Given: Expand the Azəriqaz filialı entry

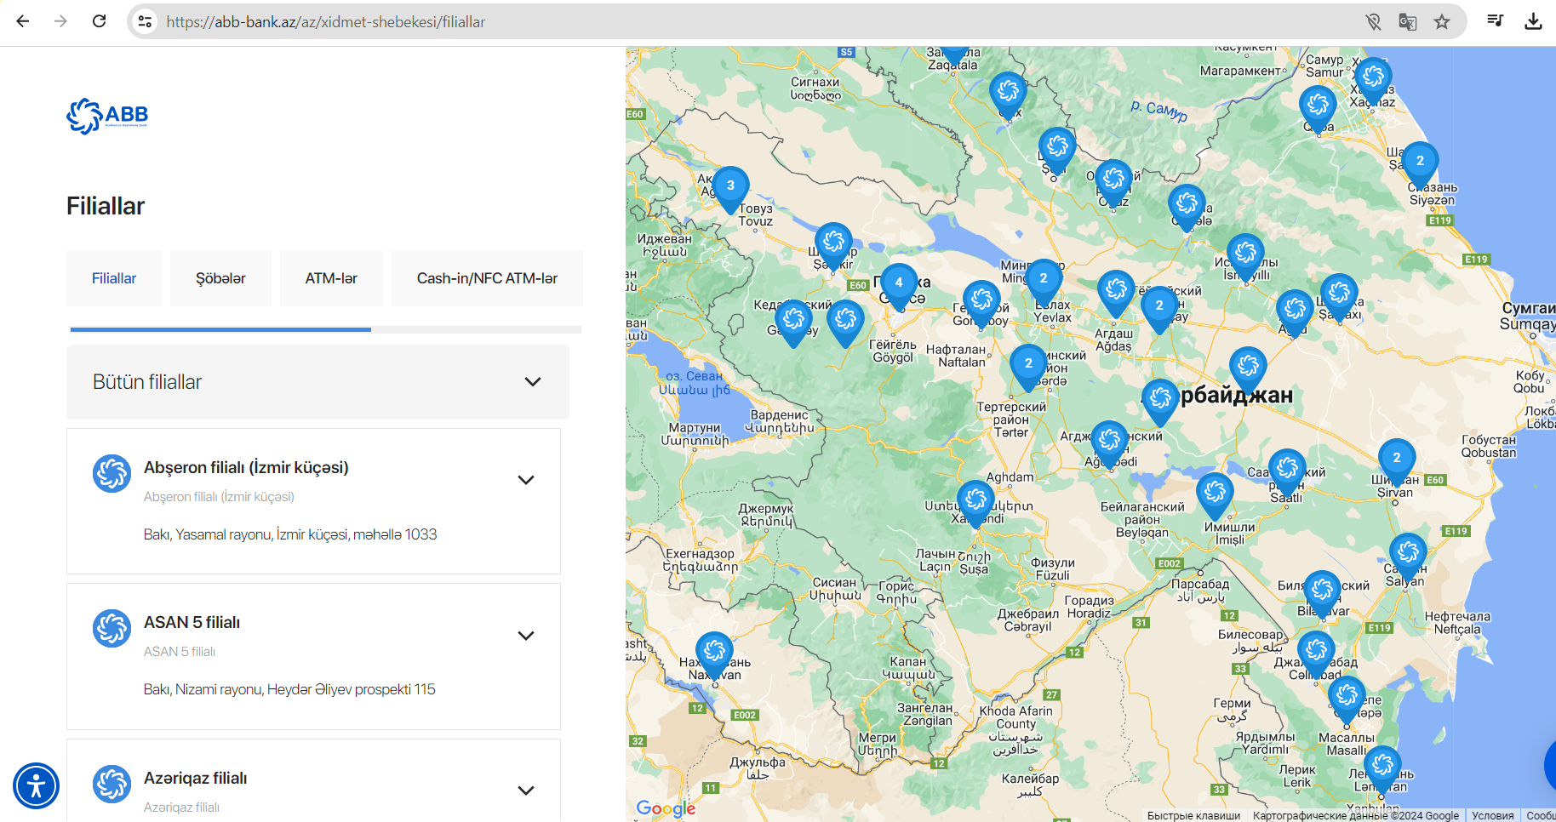Looking at the screenshot, I should [526, 791].
